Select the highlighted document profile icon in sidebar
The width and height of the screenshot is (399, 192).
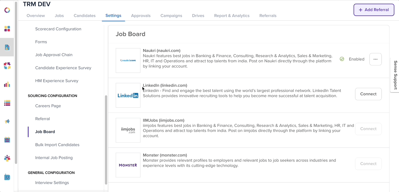tap(7, 47)
